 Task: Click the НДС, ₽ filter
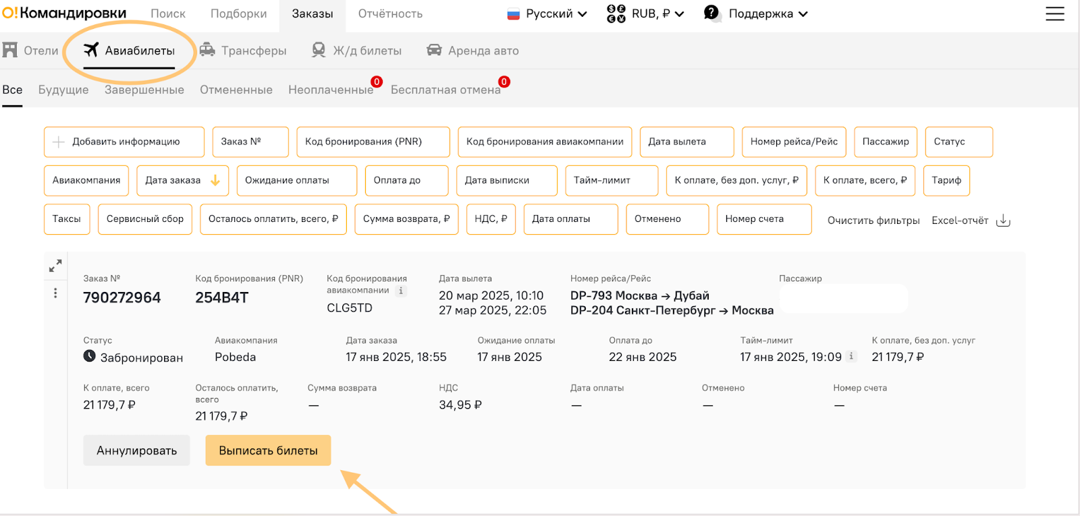click(491, 219)
